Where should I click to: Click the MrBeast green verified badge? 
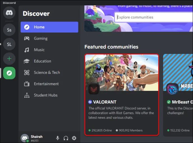click(x=169, y=102)
